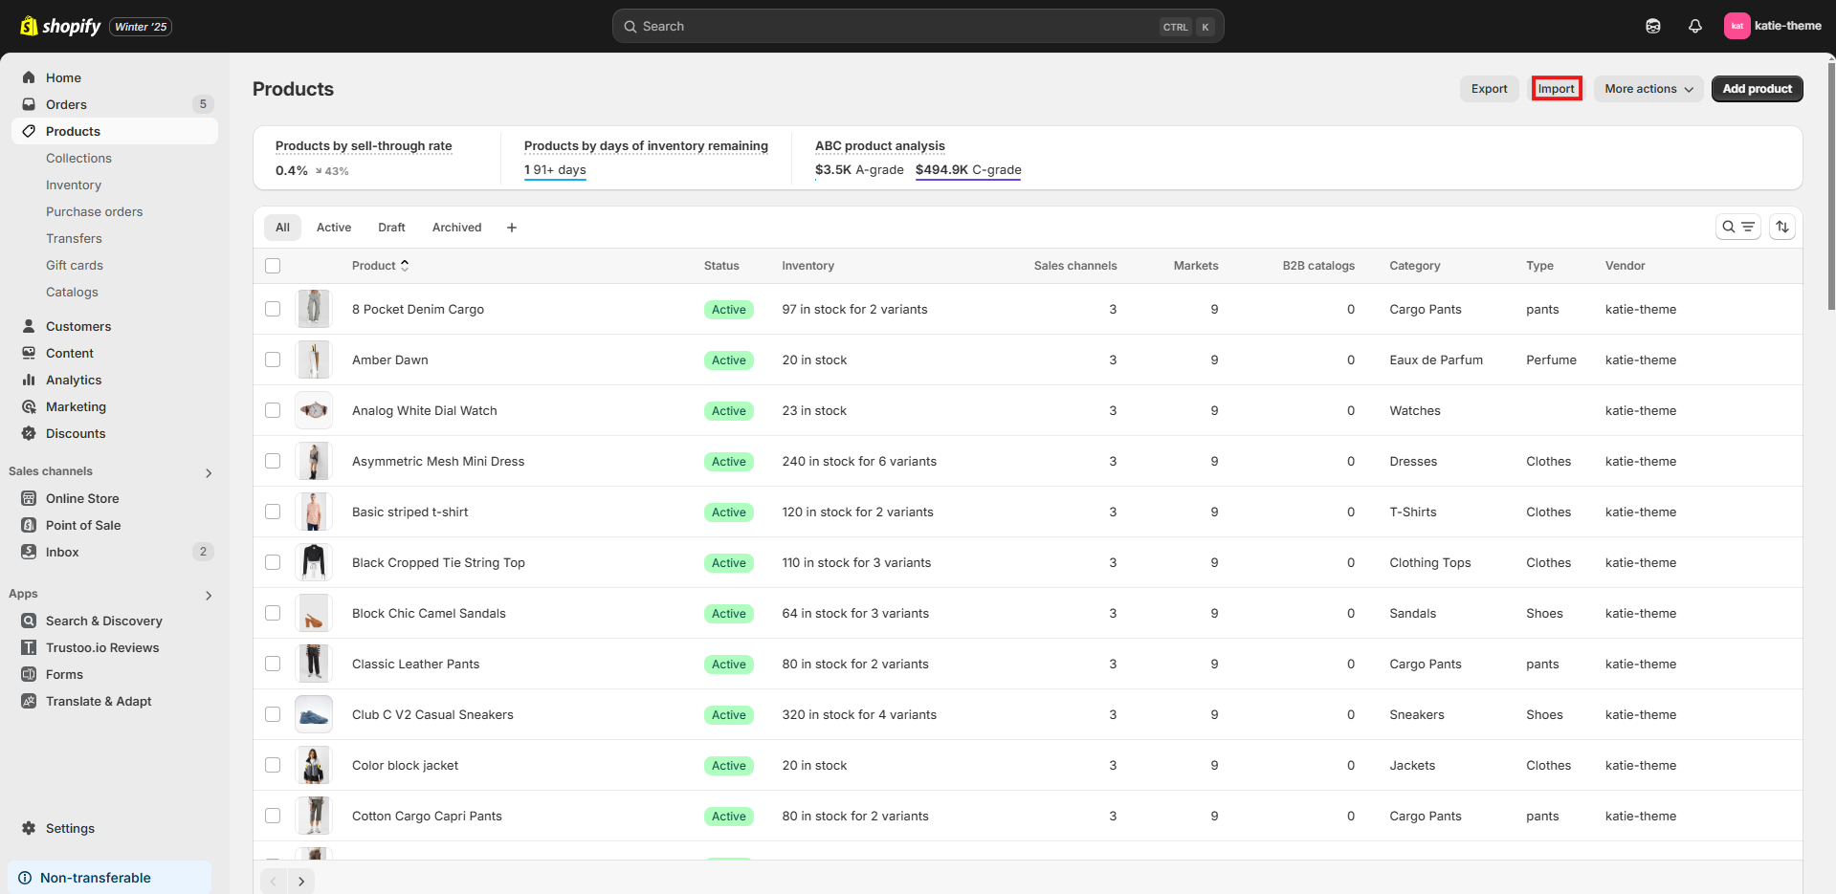Tick the select-all products checkbox in header

tap(273, 266)
